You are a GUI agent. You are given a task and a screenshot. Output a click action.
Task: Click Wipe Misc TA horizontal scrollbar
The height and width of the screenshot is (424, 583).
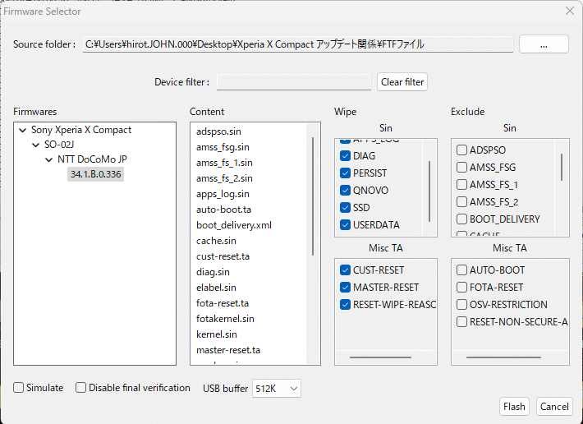click(381, 357)
